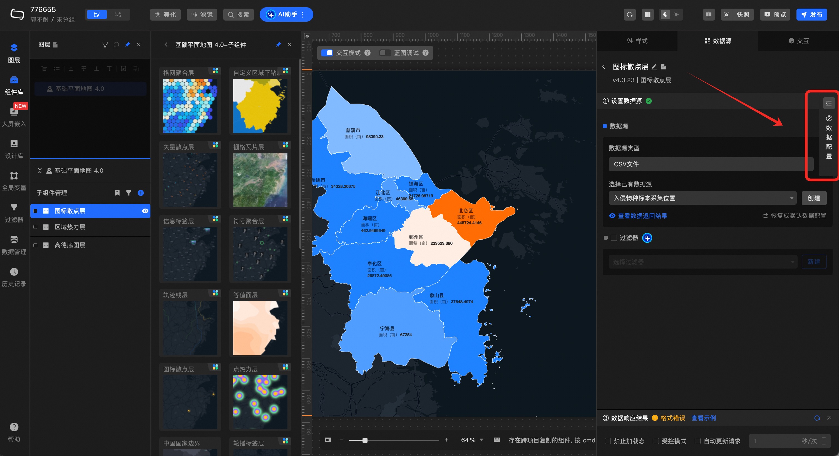The image size is (839, 456).
Task: Open 入侵物种标本采集位置 data source dropdown
Action: 702,198
